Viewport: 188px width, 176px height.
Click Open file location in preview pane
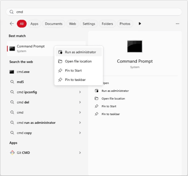click(x=113, y=99)
